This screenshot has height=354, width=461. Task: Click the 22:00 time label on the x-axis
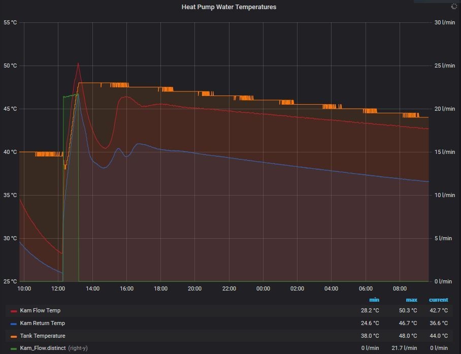click(x=229, y=288)
